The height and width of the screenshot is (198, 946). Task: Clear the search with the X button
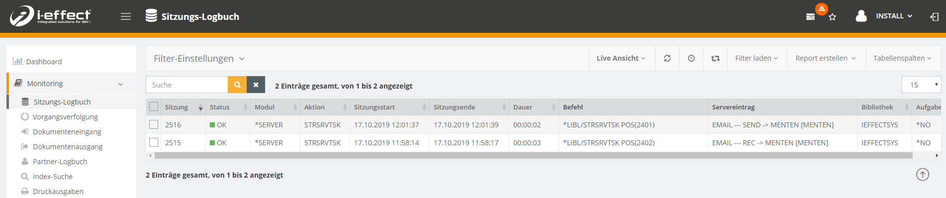256,85
